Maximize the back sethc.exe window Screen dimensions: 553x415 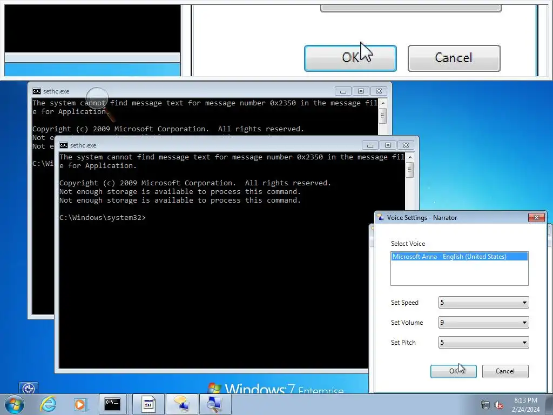361,91
